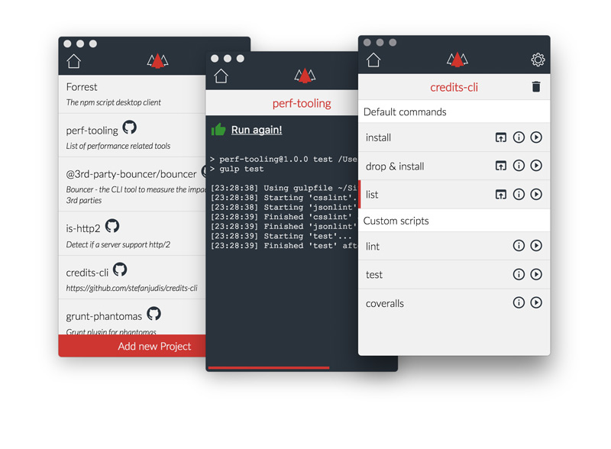
Task: Run the test script
Action: [536, 274]
